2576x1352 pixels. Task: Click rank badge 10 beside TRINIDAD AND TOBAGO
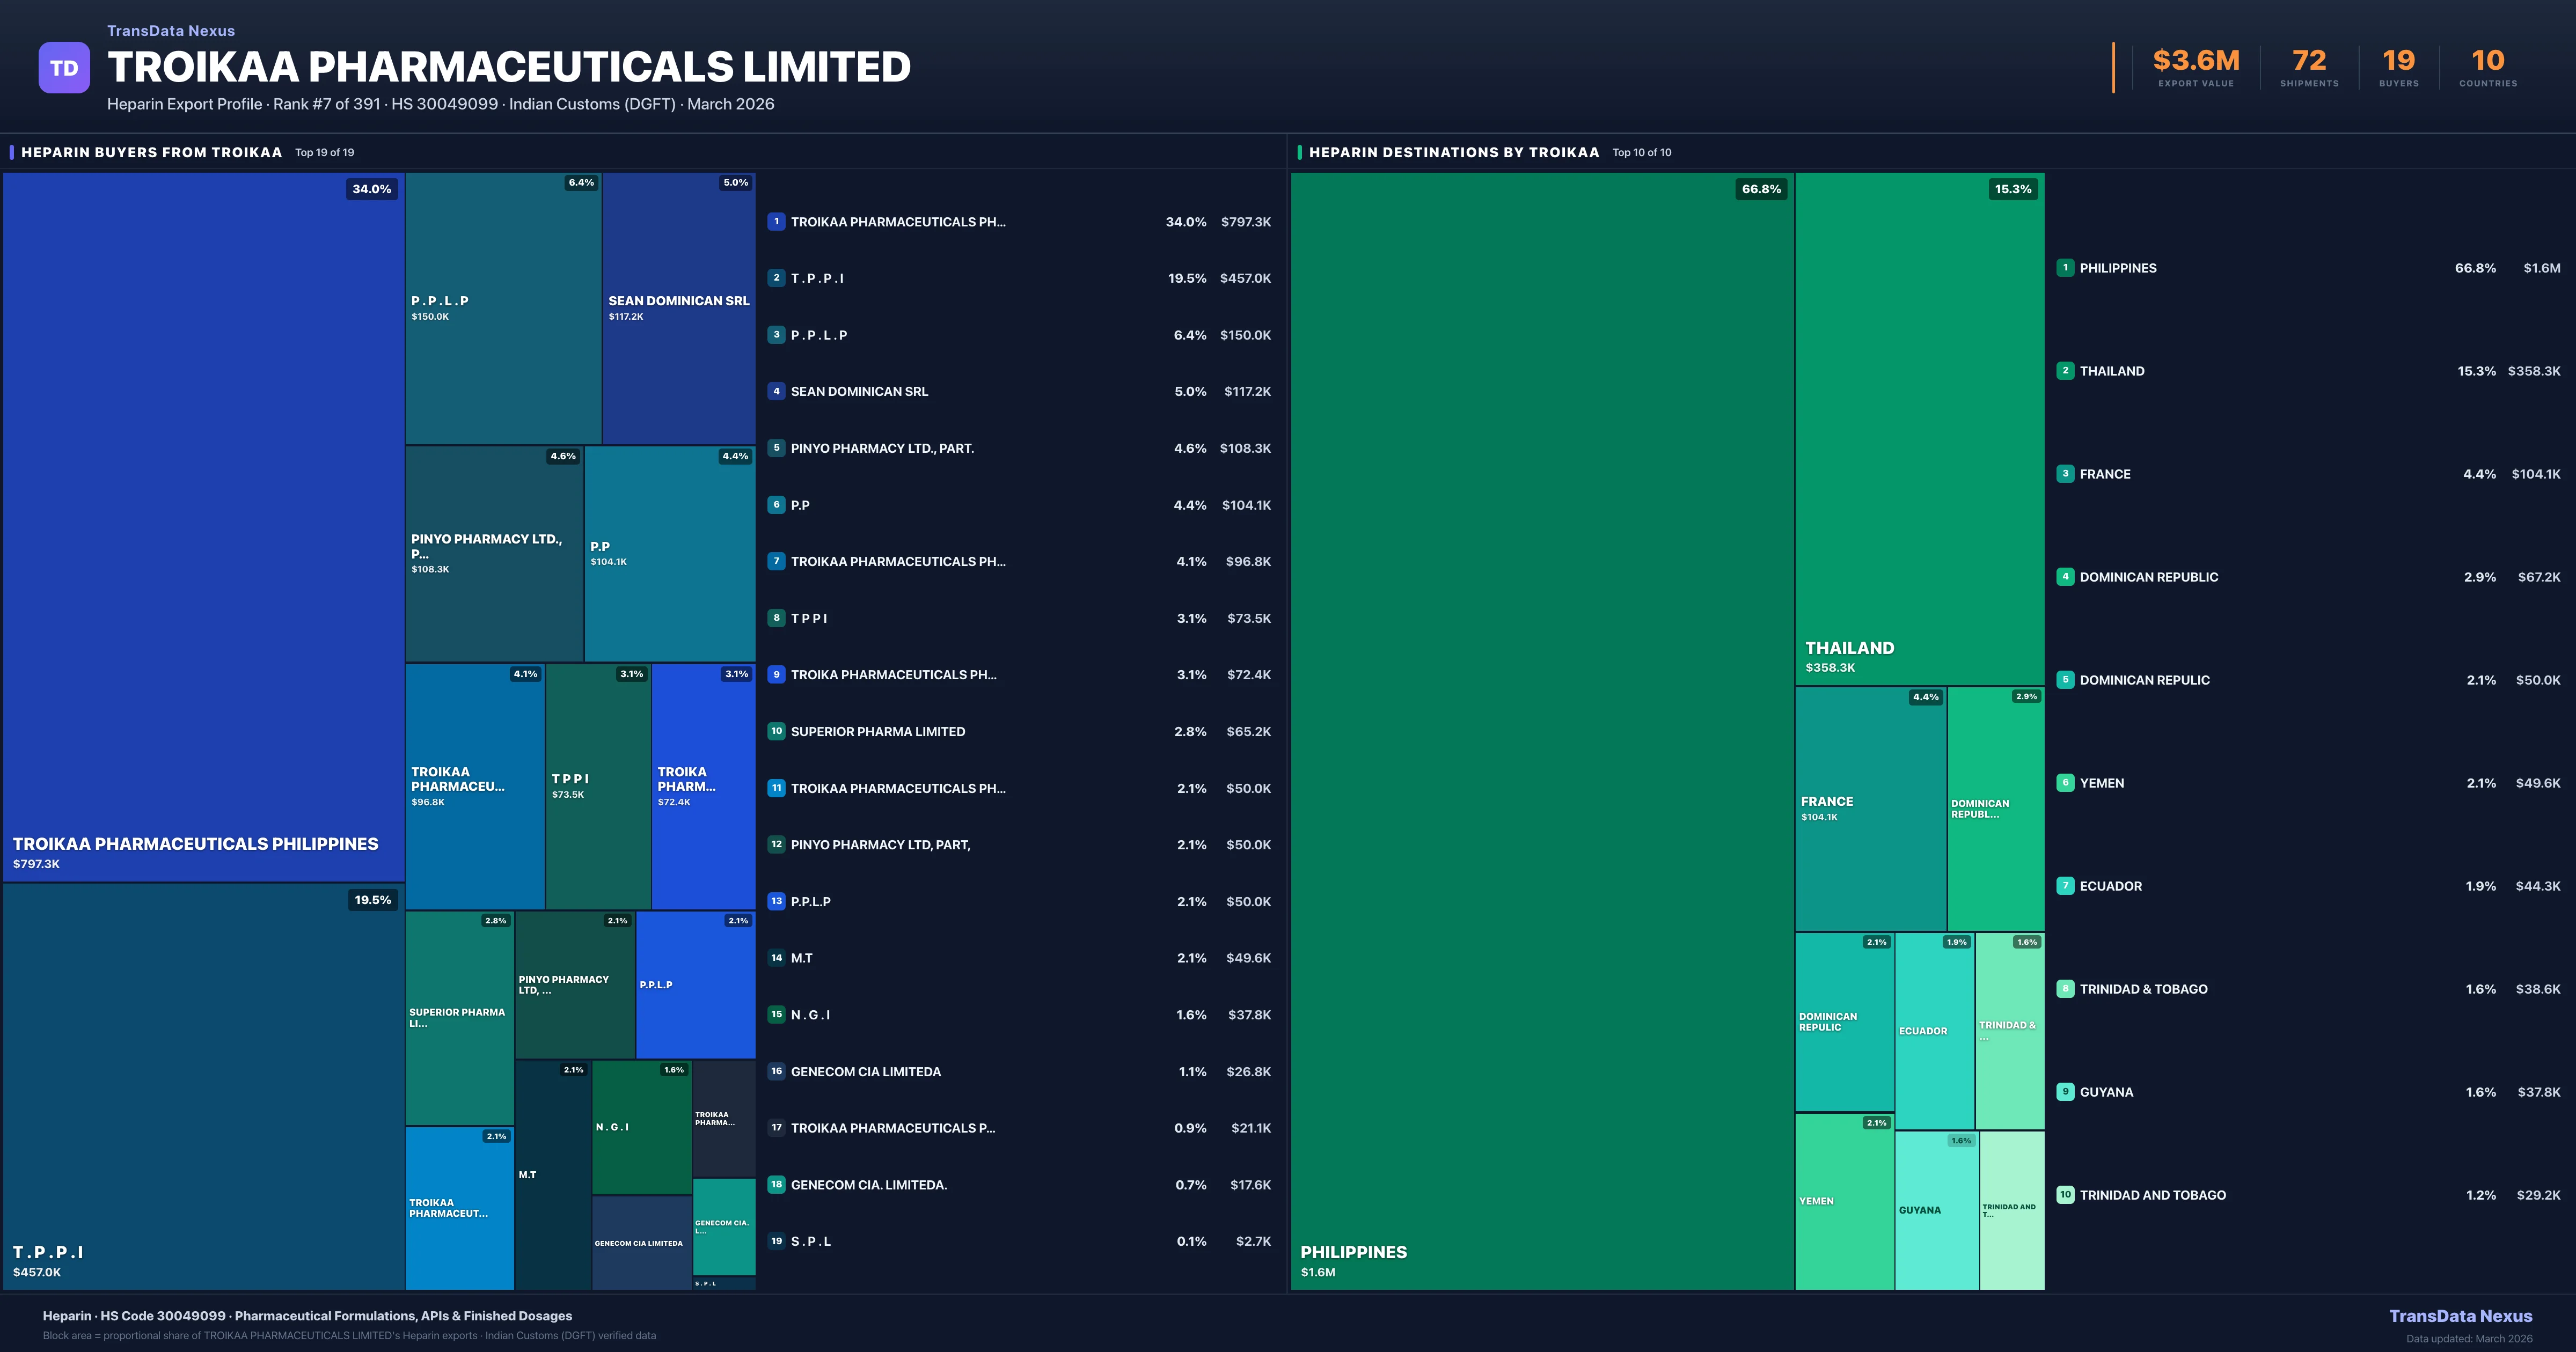[x=2065, y=1195]
